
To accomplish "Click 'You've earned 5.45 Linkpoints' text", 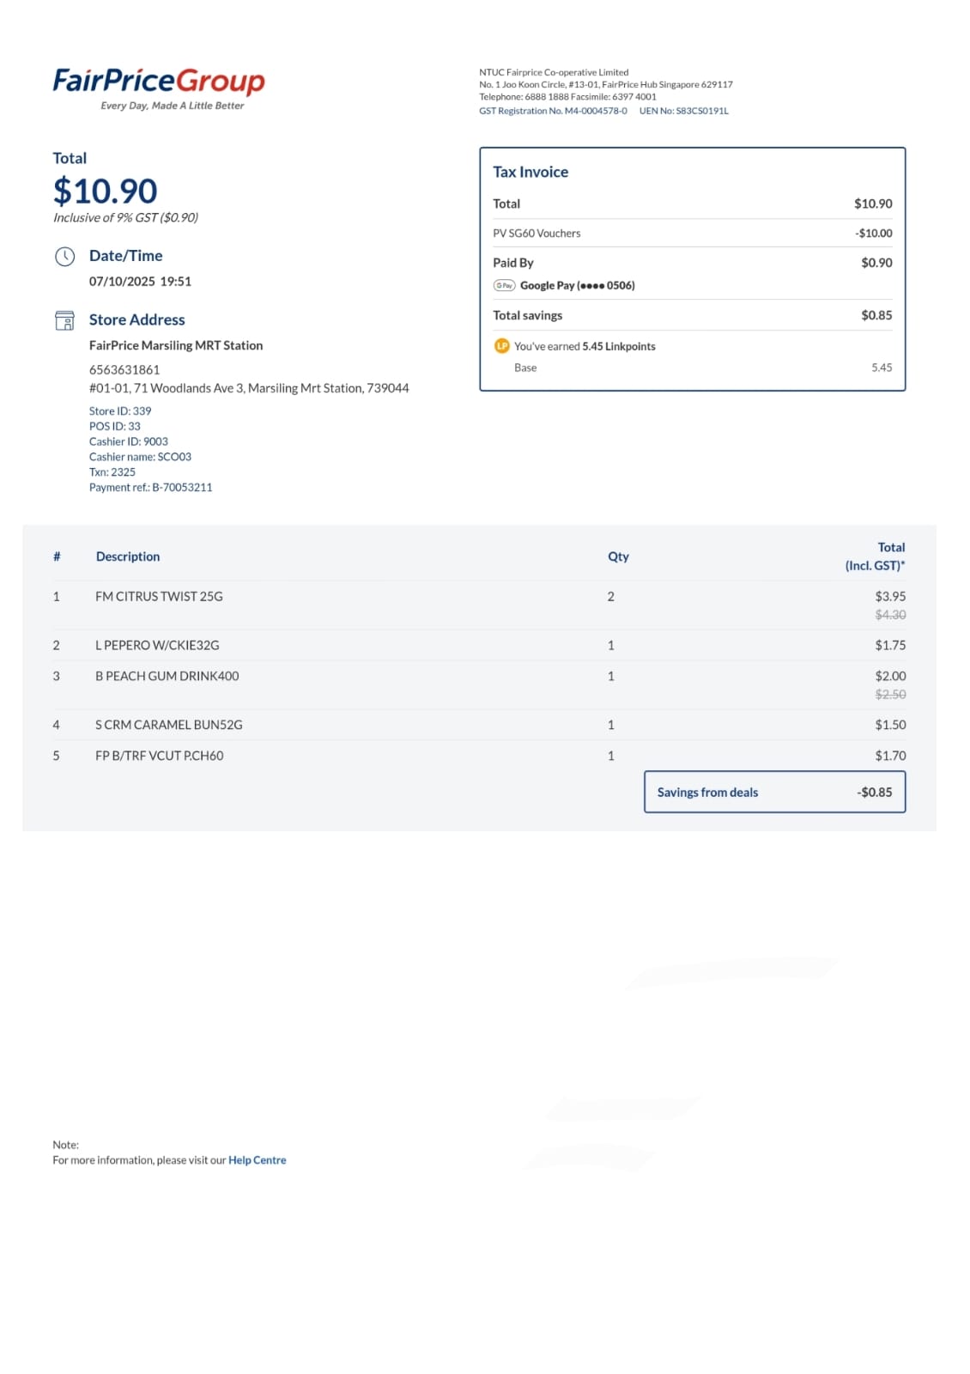I will (585, 346).
